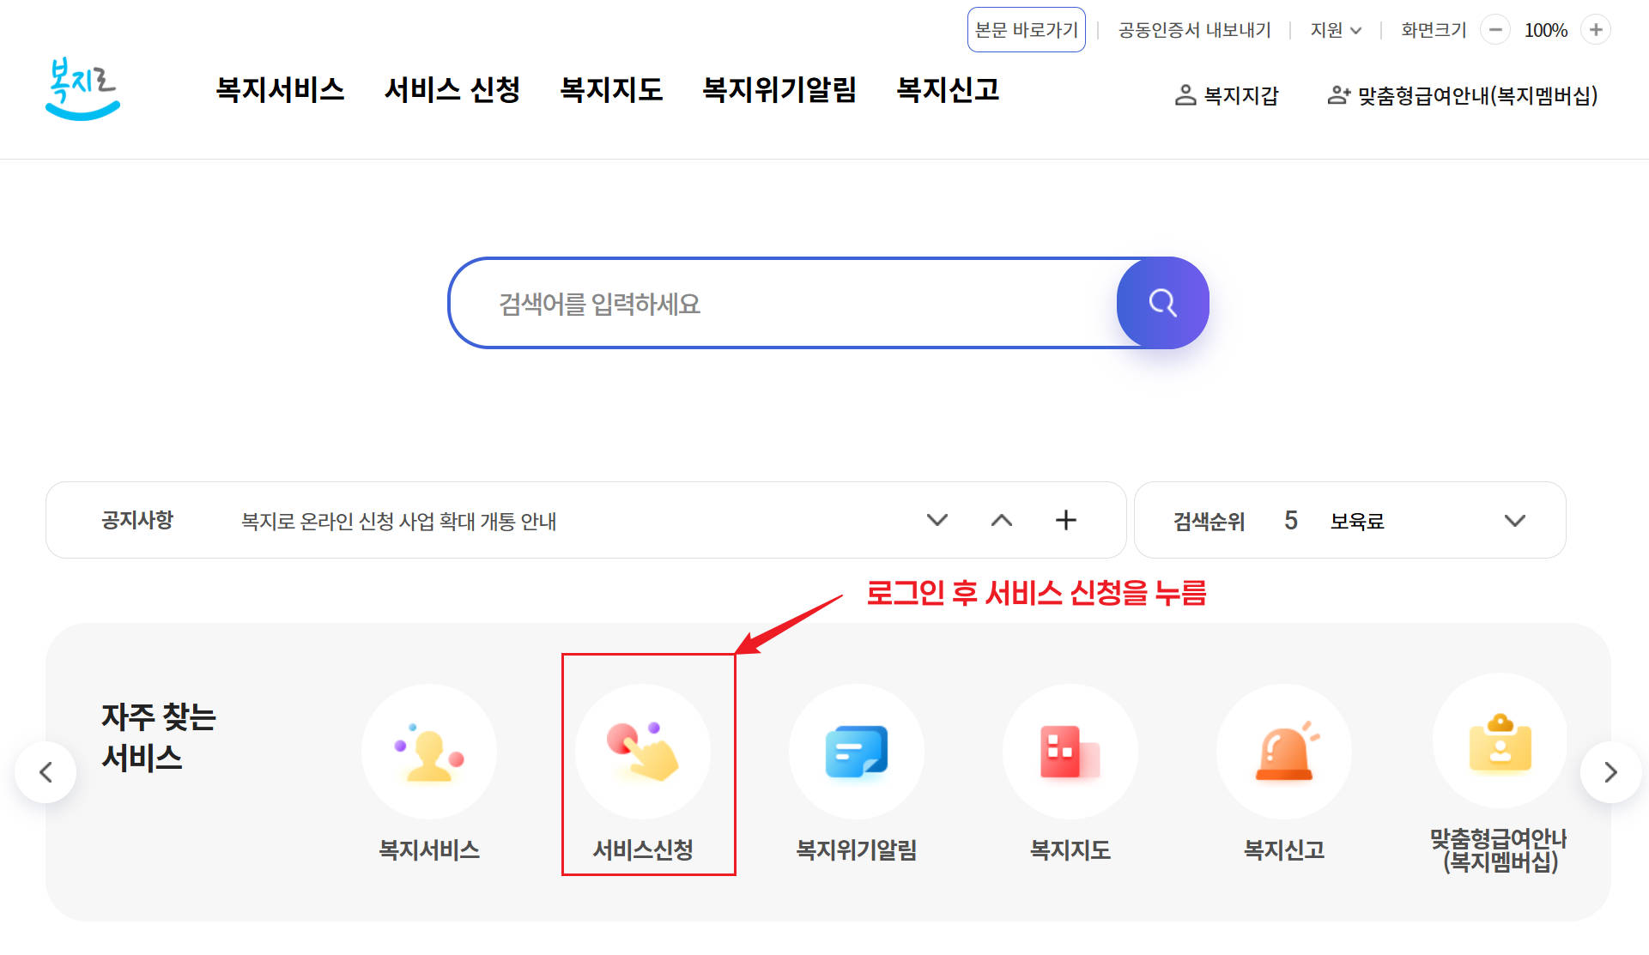Image resolution: width=1649 pixels, height=955 pixels.
Task: Click the 복지신고 alarm bell icon
Action: pyautogui.click(x=1283, y=751)
